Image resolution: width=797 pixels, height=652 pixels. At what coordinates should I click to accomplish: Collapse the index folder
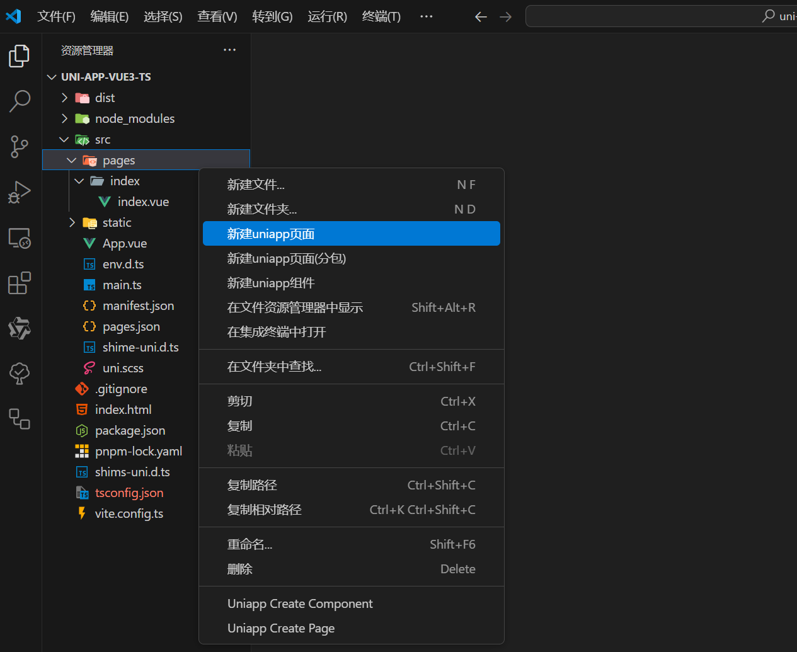[79, 181]
